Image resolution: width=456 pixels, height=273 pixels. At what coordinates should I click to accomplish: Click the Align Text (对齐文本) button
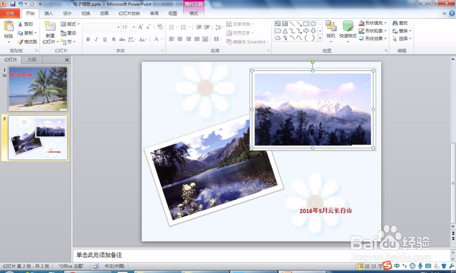click(x=240, y=33)
